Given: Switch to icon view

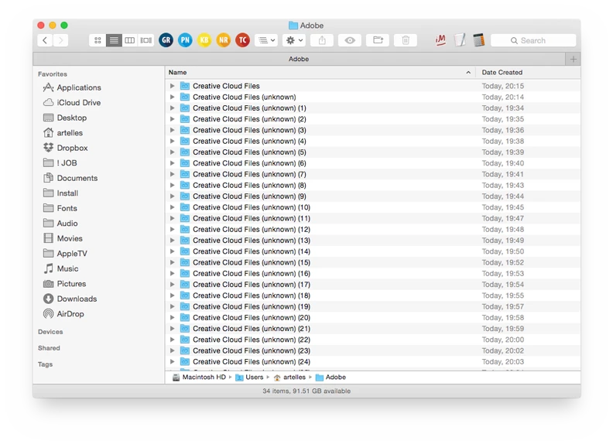Looking at the screenshot, I should [x=98, y=40].
